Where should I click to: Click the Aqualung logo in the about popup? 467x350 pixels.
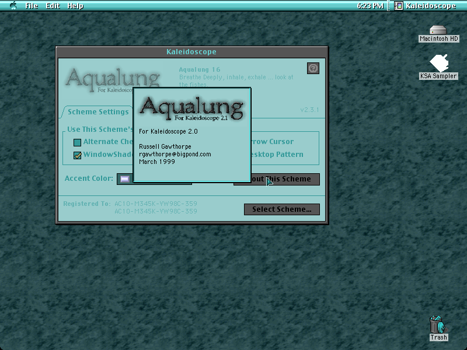pyautogui.click(x=191, y=108)
